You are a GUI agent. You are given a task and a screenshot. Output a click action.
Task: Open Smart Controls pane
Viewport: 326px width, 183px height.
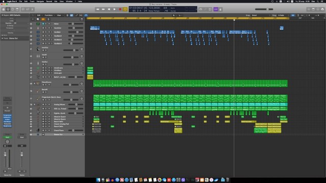[23, 9]
